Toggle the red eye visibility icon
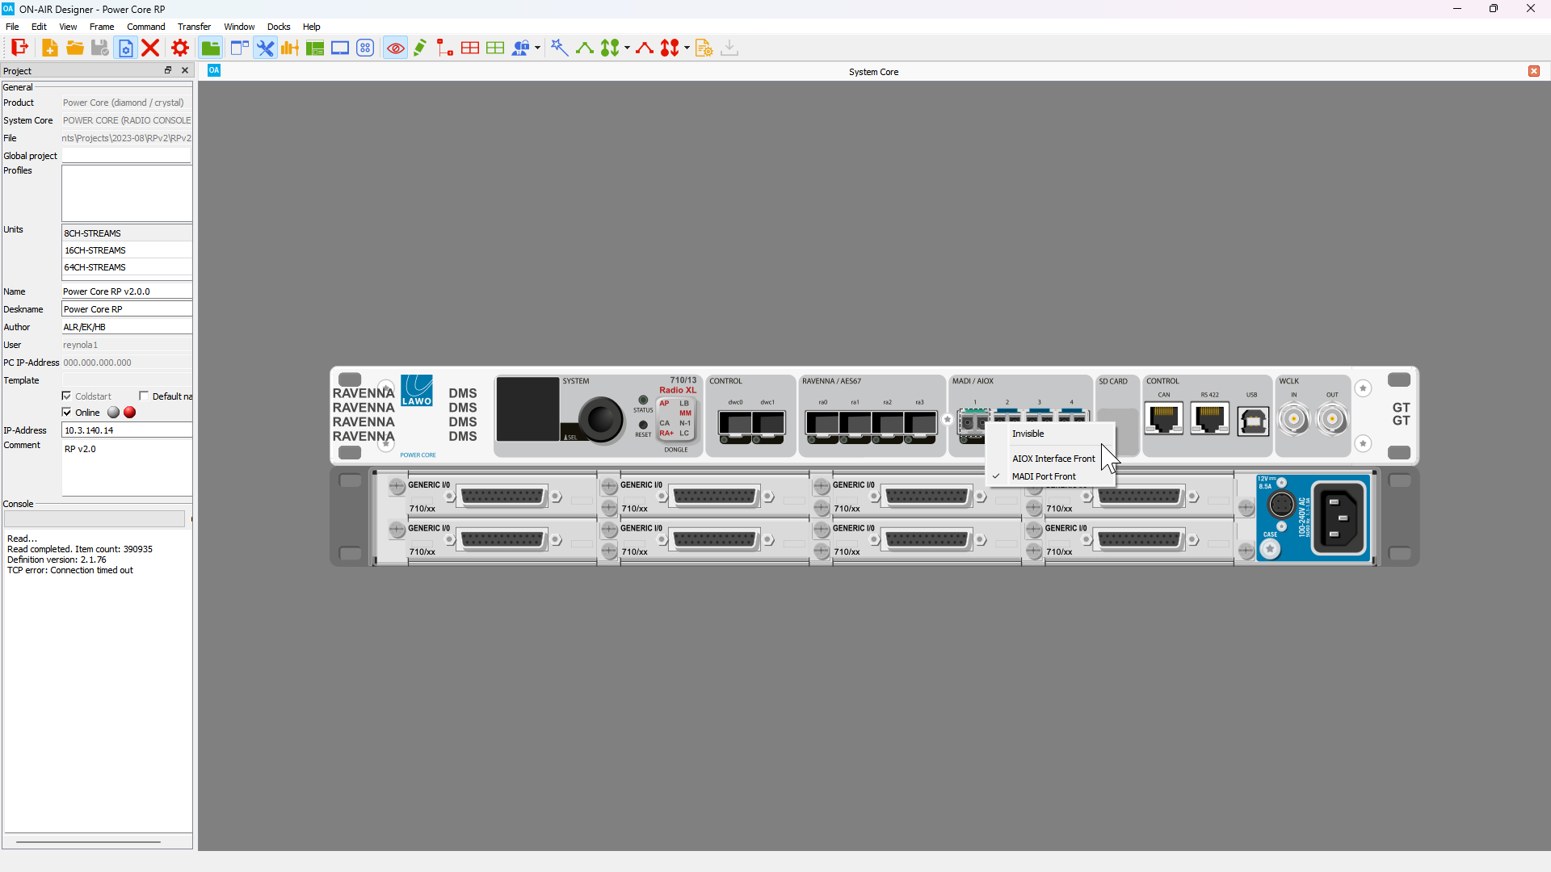The width and height of the screenshot is (1551, 872). [x=395, y=48]
